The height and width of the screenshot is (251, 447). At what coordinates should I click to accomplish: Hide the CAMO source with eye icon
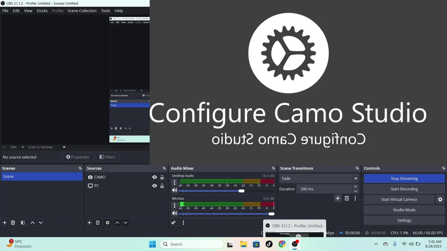click(x=154, y=177)
